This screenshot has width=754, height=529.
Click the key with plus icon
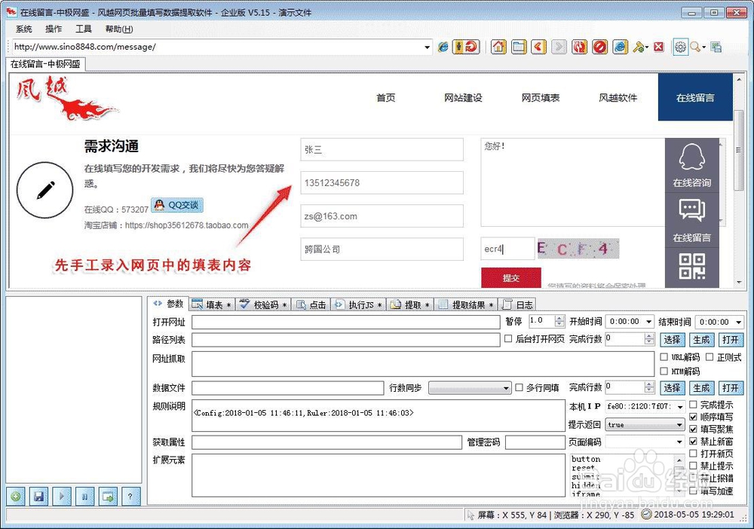pos(638,47)
